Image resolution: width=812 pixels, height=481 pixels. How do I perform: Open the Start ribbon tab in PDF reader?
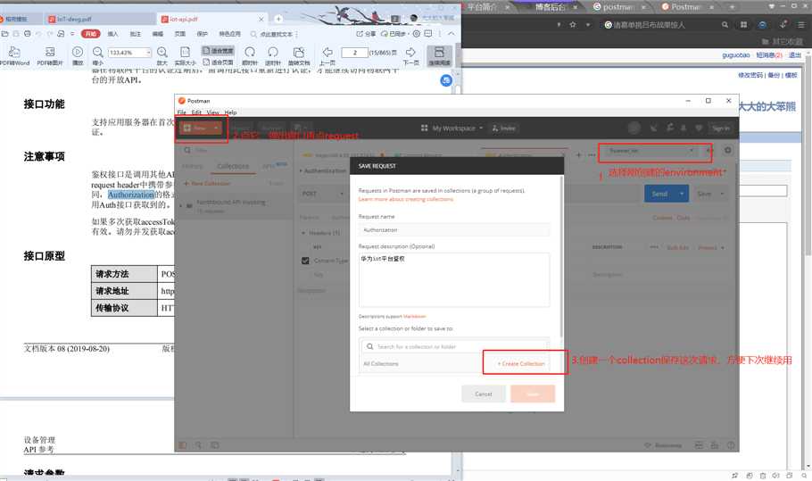91,34
